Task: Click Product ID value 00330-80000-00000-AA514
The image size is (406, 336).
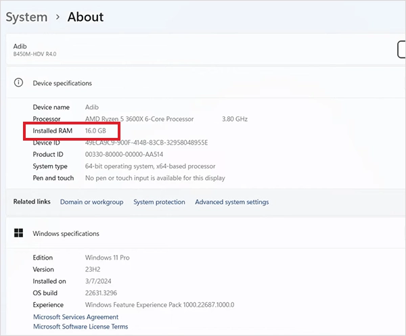Action: pyautogui.click(x=124, y=154)
